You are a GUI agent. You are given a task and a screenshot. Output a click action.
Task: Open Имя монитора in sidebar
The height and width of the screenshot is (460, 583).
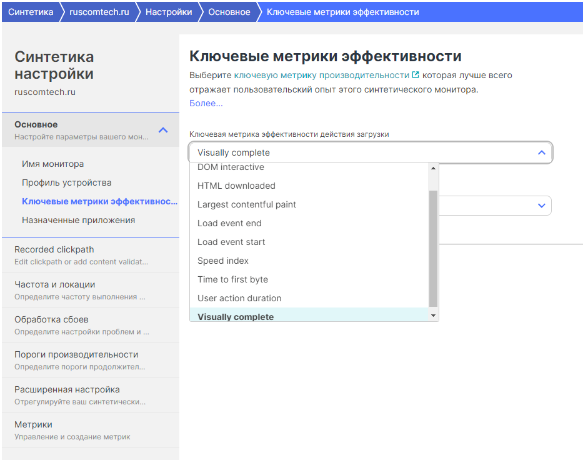tap(52, 164)
